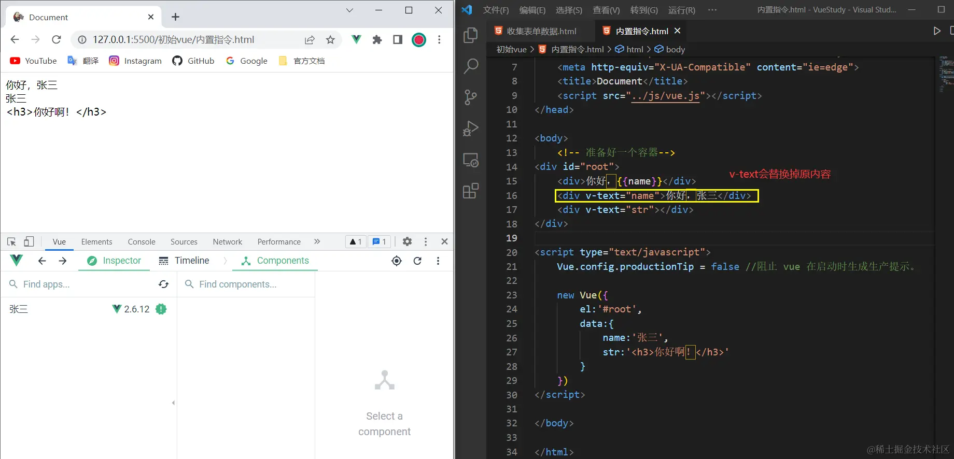Switch to DevTools Elements tab
This screenshot has width=954, height=459.
(x=96, y=241)
